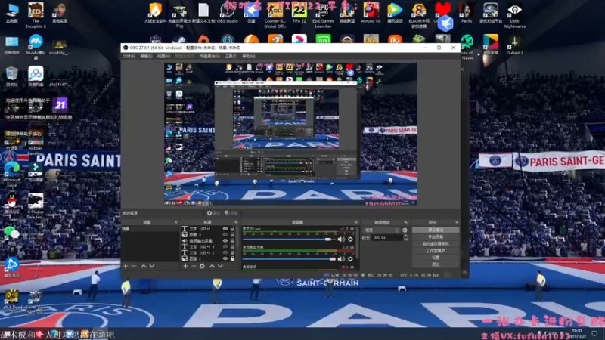
Task: Open the Epic Games Launcher desktop icon
Action: (323, 15)
